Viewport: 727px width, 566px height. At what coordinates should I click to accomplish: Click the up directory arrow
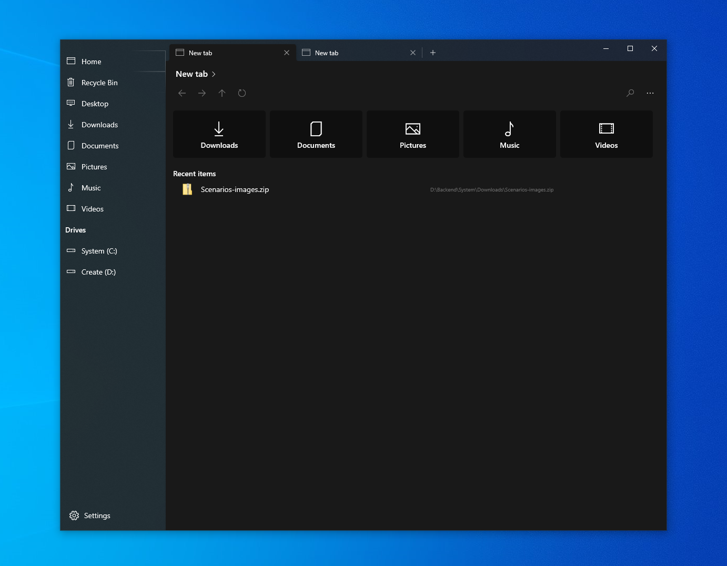(x=222, y=93)
